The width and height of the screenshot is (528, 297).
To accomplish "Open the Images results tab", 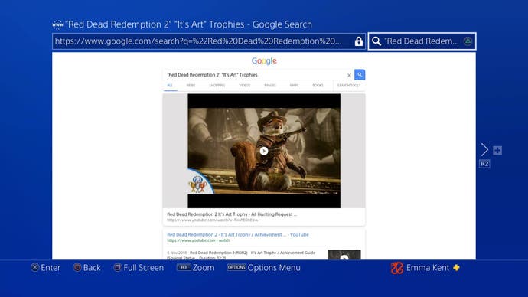I will [x=269, y=86].
